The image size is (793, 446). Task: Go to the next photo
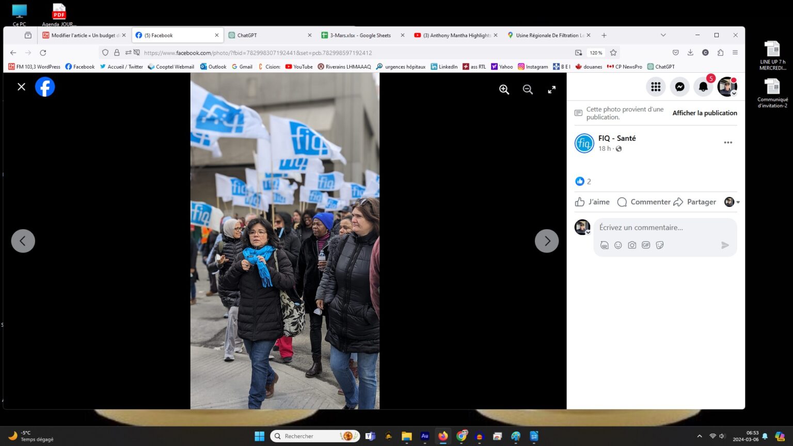pyautogui.click(x=547, y=241)
